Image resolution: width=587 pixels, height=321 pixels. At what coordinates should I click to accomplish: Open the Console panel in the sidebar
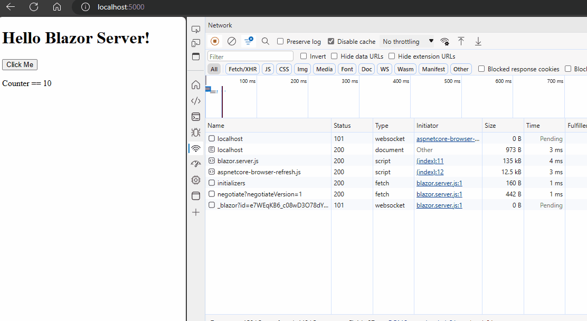tap(196, 117)
